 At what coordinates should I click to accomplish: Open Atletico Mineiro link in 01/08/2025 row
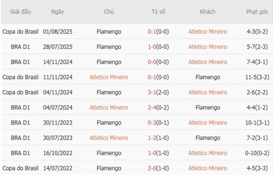[x=207, y=31]
